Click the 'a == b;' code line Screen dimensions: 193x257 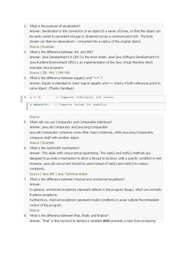pos(36,97)
